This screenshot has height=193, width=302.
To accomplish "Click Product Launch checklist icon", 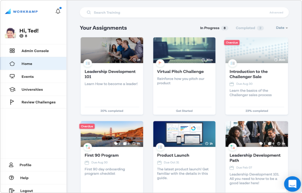I will pos(160,147).
